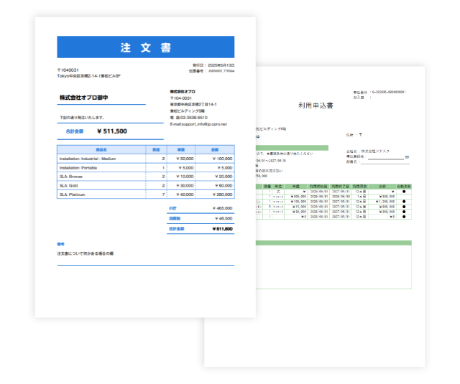Click the unit price ¥ 50,000
This screenshot has width=460, height=384.
coord(185,159)
